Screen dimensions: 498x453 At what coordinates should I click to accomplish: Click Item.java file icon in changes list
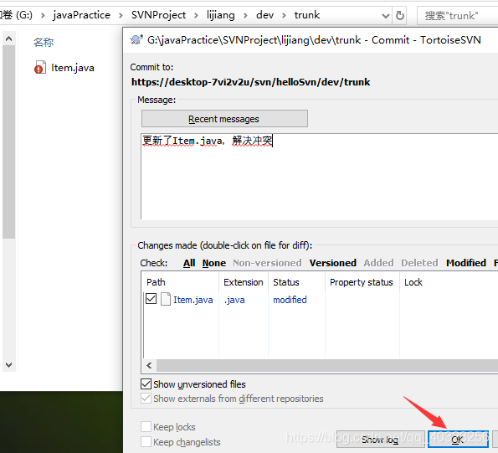166,299
